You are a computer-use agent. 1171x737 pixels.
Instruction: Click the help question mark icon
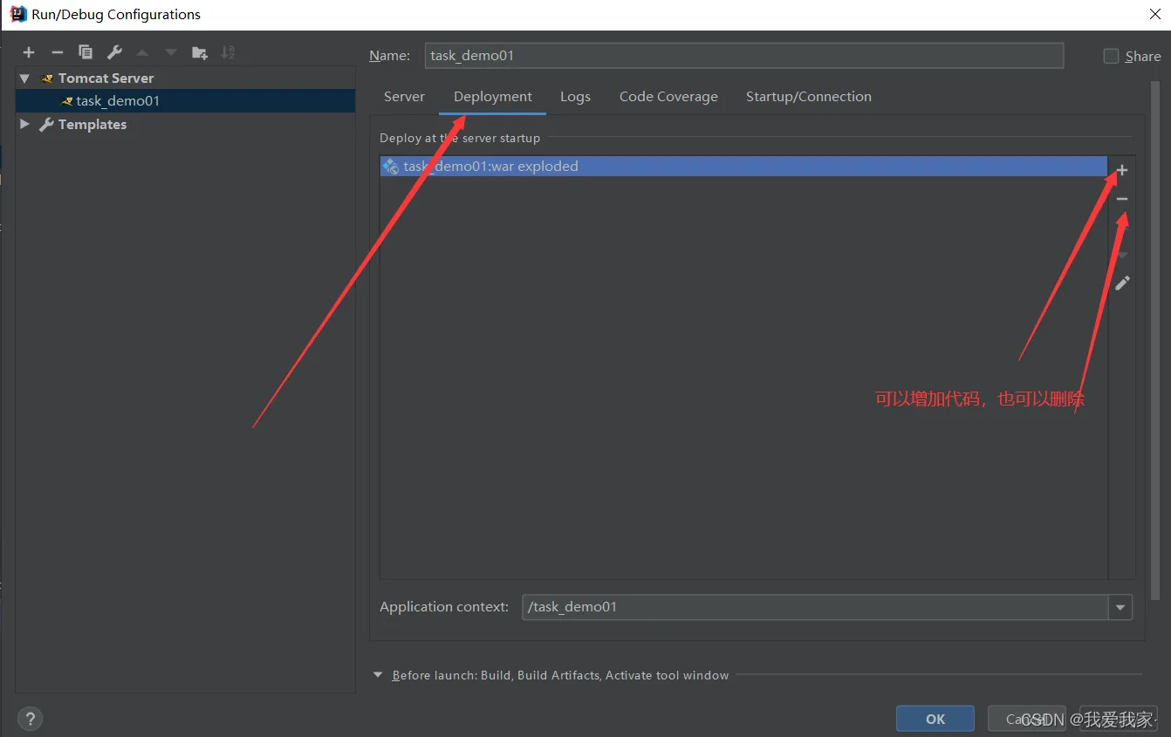pyautogui.click(x=30, y=719)
